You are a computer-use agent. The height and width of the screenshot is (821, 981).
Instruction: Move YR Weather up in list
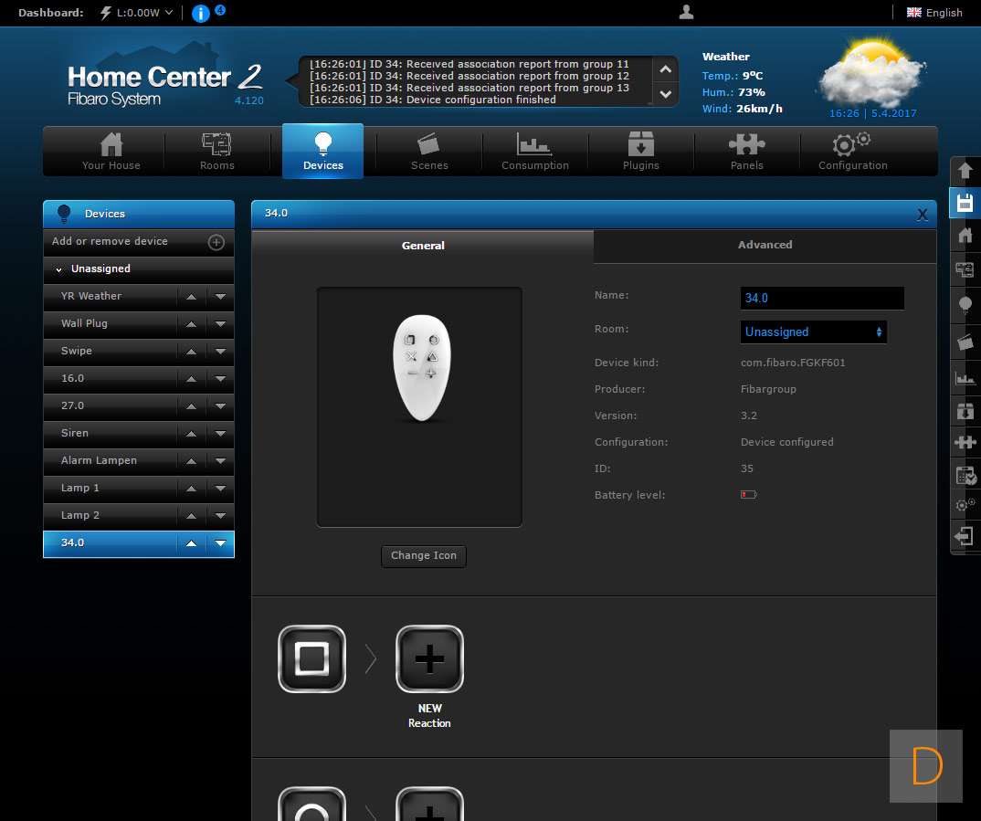point(192,297)
